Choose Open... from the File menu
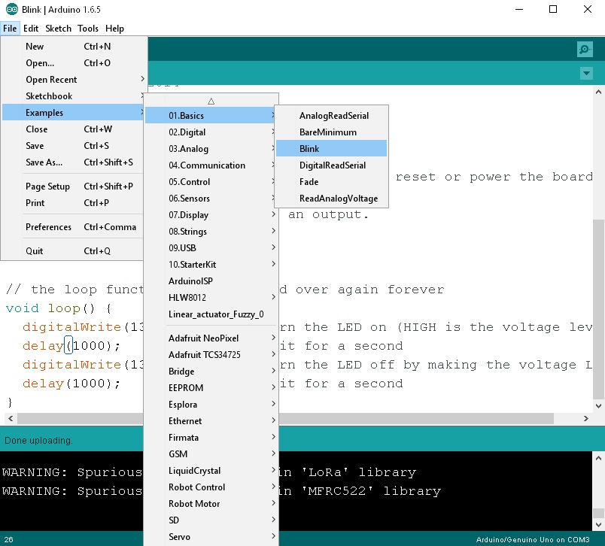This screenshot has height=546, width=605. pos(72,63)
